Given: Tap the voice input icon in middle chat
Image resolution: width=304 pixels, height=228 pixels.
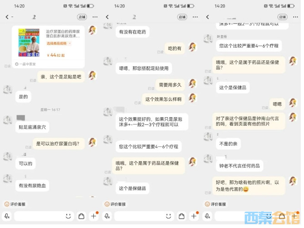Looking at the screenshot, I should tap(107, 216).
